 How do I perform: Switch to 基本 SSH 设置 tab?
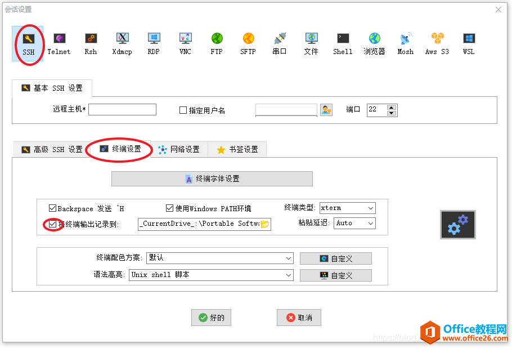52,88
